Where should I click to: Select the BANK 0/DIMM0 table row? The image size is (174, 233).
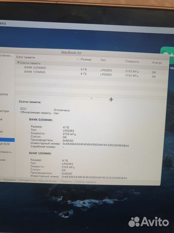92,69
